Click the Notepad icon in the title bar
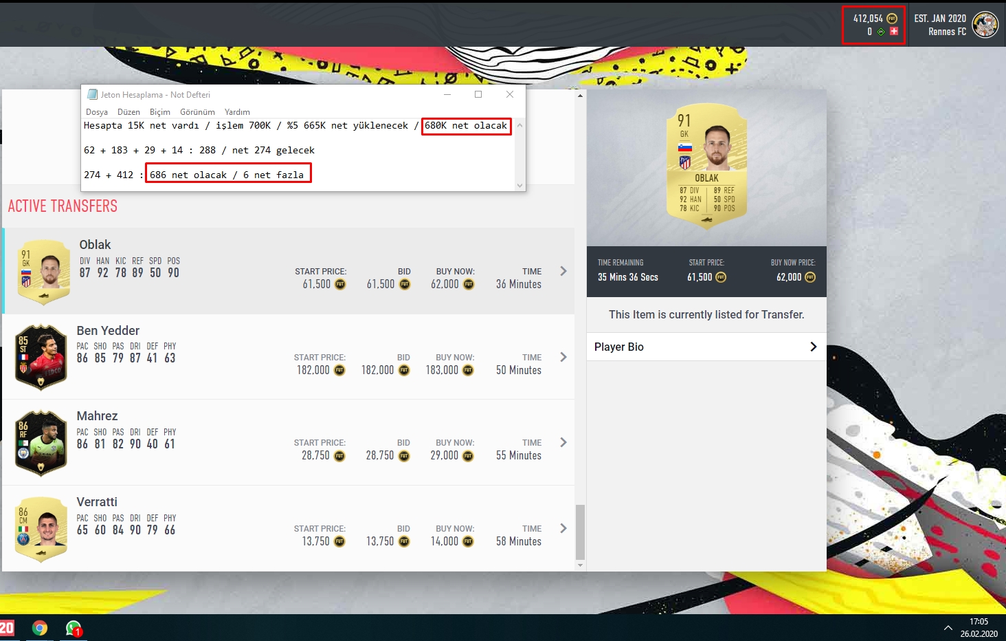The width and height of the screenshot is (1006, 641). click(x=92, y=94)
